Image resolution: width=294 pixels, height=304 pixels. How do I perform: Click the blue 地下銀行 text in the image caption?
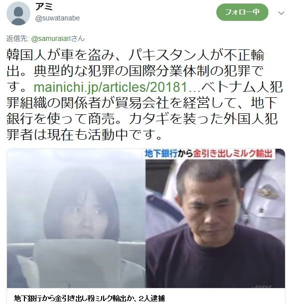pyautogui.click(x=161, y=154)
